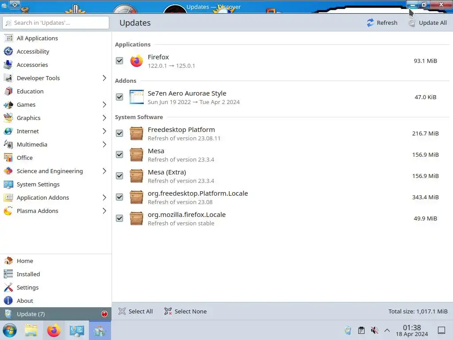The height and width of the screenshot is (340, 453).
Task: Click the Installed list icon
Action: tap(8, 274)
